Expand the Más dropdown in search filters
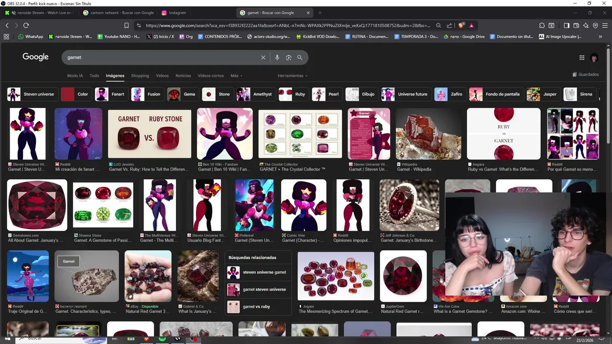This screenshot has height=344, width=612. point(236,75)
